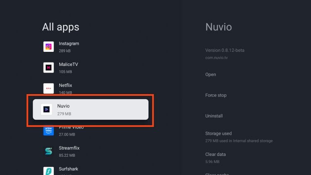Viewport: 311px width, 175px height.
Task: Click the 5.96 MB clear data value
Action: pyautogui.click(x=212, y=161)
